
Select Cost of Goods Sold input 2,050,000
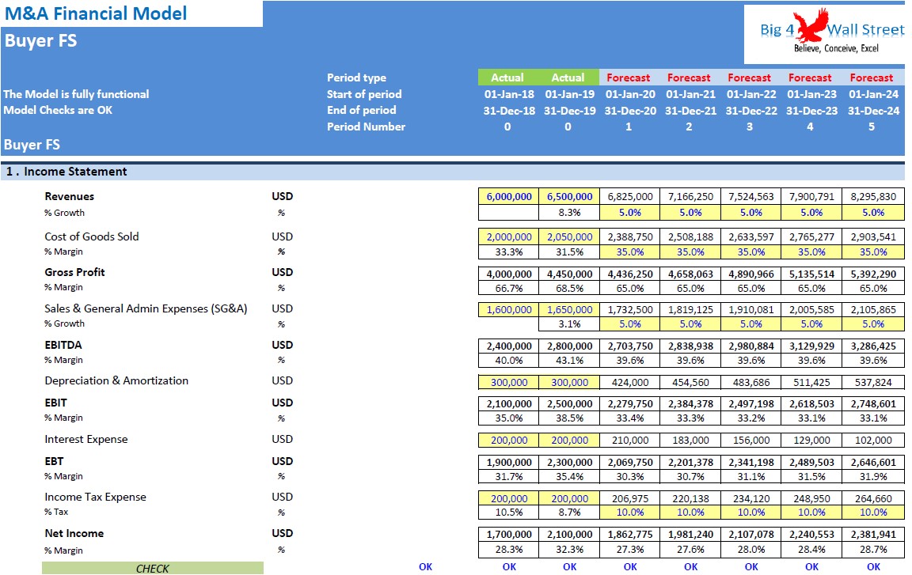click(x=569, y=237)
